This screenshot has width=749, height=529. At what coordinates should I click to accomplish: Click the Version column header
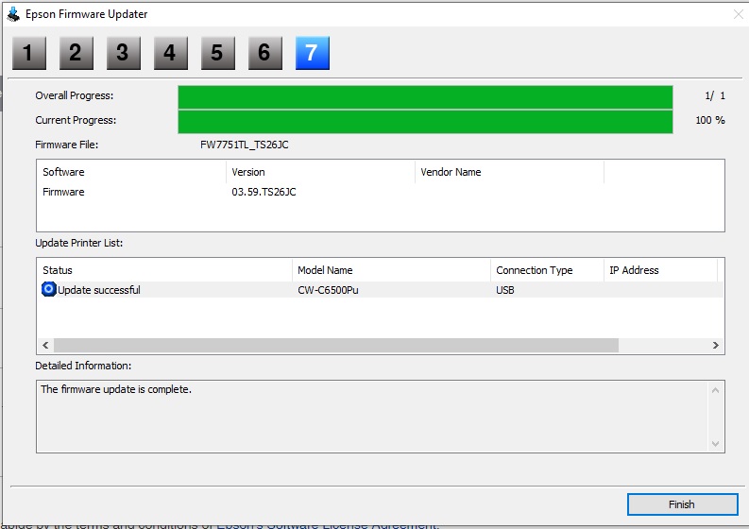(320, 172)
